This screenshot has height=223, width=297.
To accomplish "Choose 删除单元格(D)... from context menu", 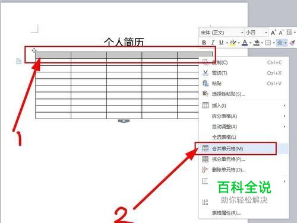I will click(x=244, y=170).
